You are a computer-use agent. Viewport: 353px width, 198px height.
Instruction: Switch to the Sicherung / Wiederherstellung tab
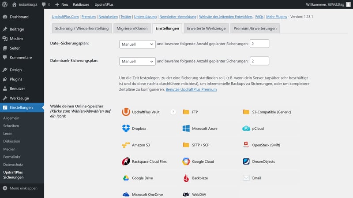coord(82,29)
